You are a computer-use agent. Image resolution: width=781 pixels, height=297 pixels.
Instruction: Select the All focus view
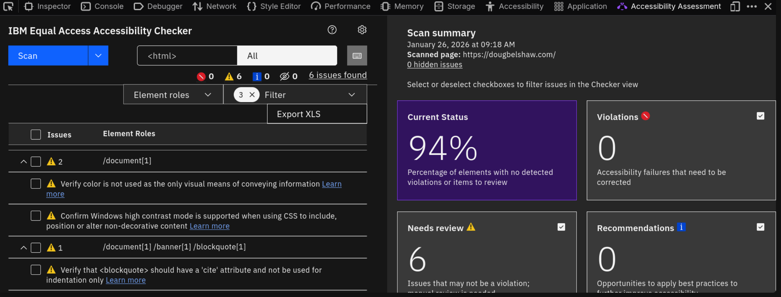coord(287,56)
